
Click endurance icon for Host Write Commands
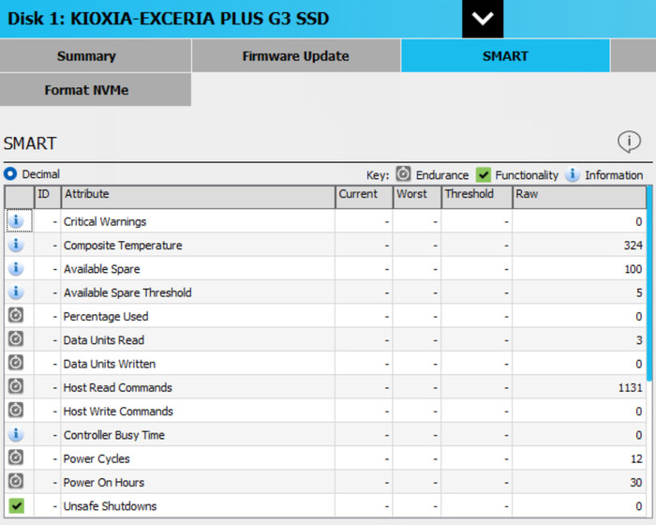tap(16, 410)
